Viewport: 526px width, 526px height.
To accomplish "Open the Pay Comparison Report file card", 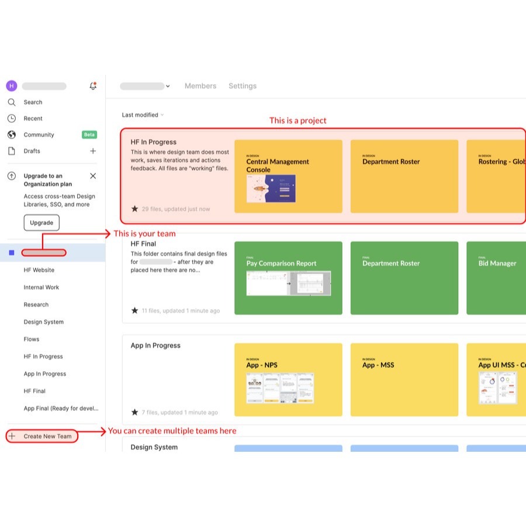I will pos(288,278).
